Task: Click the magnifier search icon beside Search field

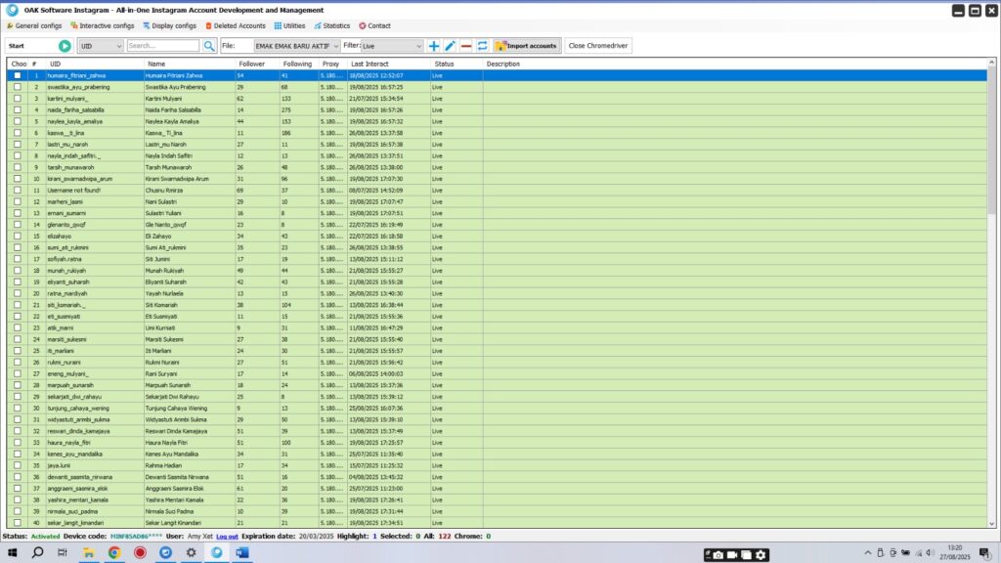Action: (x=209, y=46)
